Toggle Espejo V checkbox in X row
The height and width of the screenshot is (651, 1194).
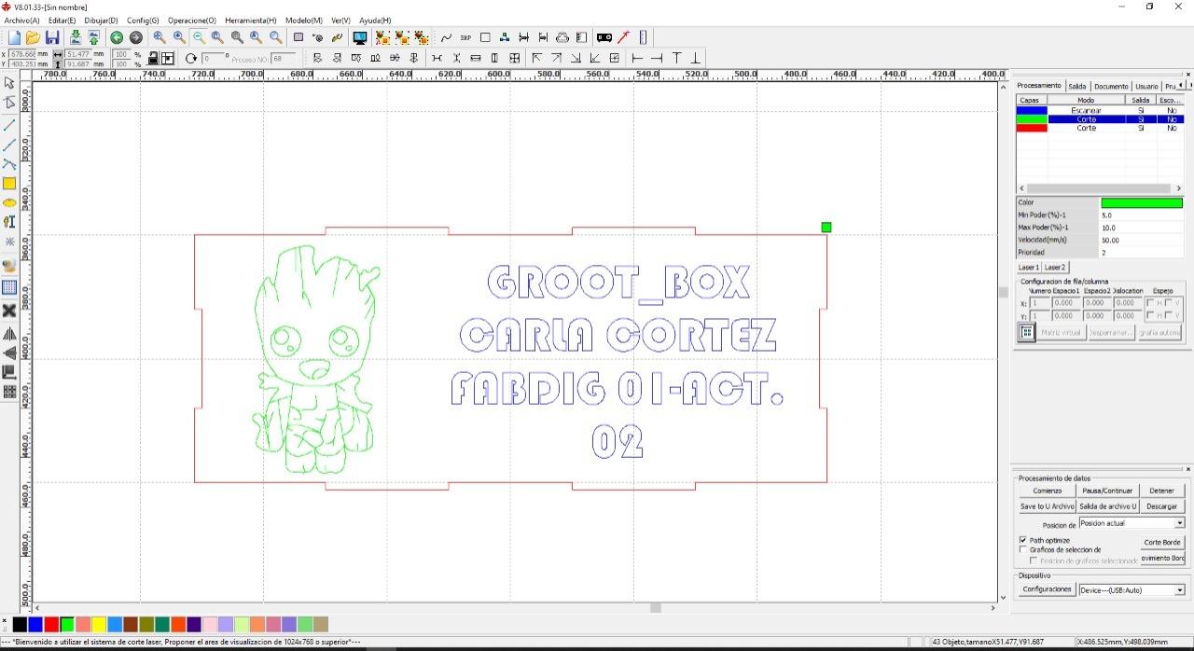(1168, 303)
